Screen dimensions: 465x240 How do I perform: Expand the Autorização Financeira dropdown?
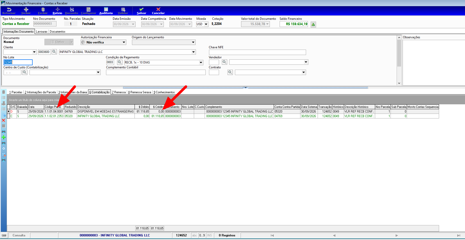coord(124,42)
